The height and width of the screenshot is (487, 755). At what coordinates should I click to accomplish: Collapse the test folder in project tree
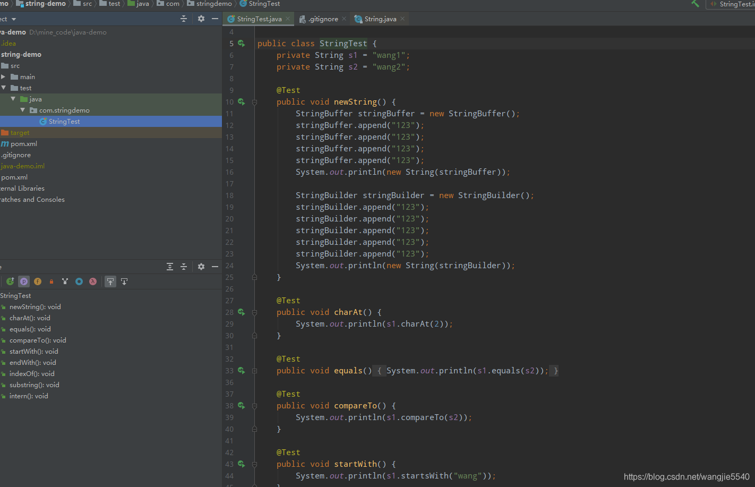point(4,88)
